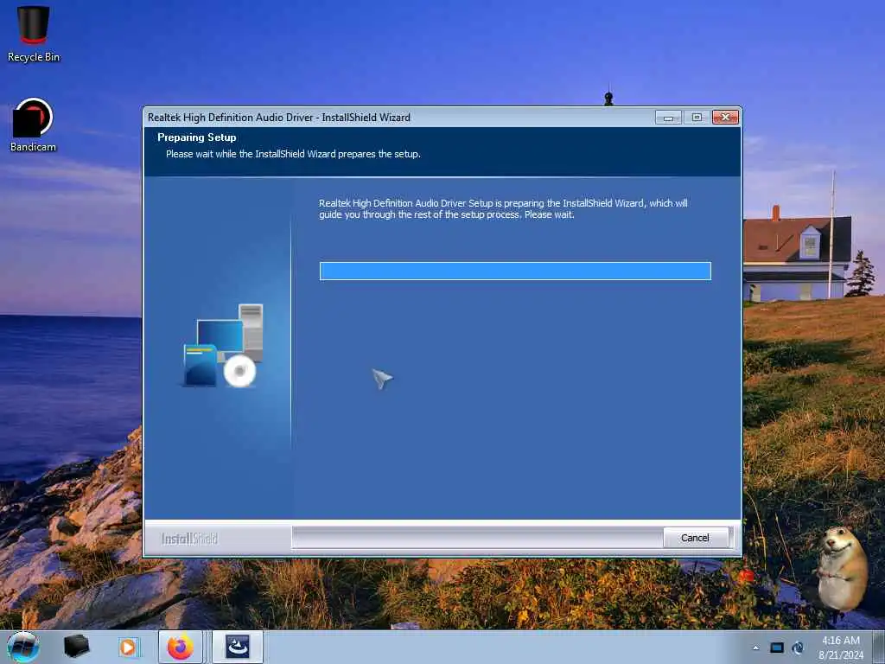Click the blue circular tray icon beside the clock
This screenshot has height=664, width=885.
point(798,648)
